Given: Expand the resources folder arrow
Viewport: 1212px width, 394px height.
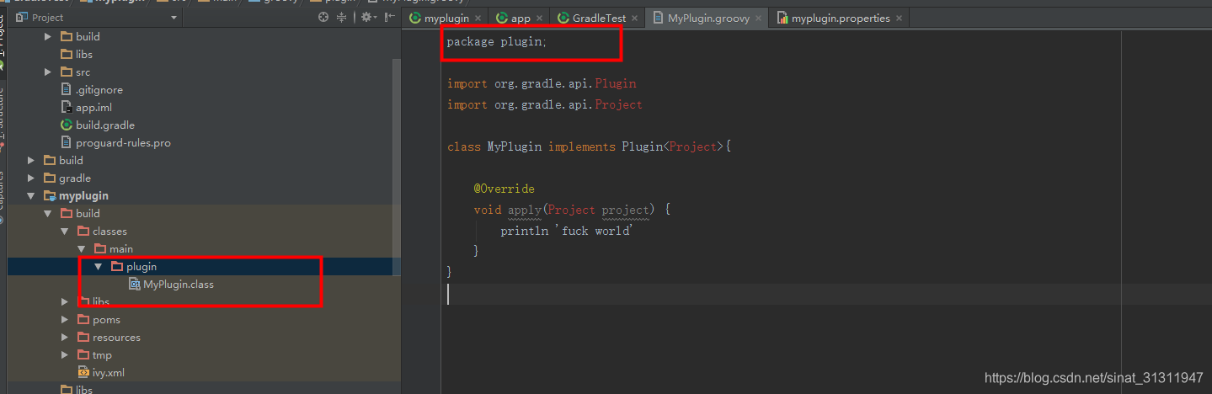Looking at the screenshot, I should click(65, 337).
